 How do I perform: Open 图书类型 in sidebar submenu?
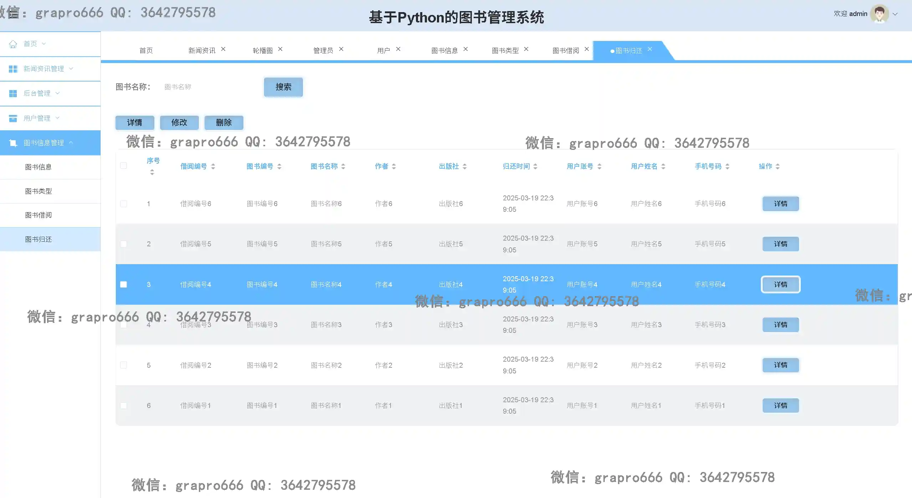tap(38, 191)
